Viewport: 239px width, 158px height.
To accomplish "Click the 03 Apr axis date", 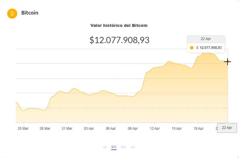I will 89,129.
